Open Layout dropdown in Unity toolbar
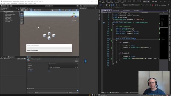 tap(94, 6)
